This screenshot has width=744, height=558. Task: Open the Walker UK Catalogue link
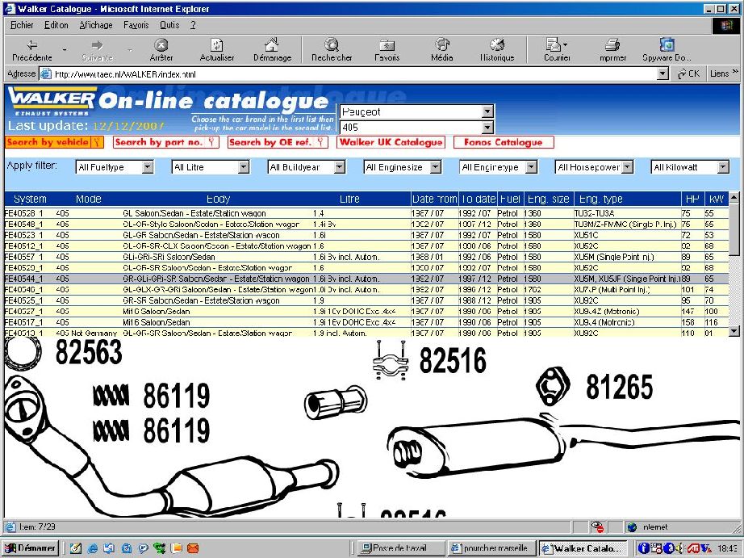(x=391, y=142)
